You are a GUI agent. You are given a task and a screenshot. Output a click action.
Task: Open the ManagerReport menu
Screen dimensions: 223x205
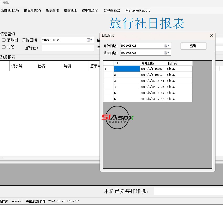(137, 10)
